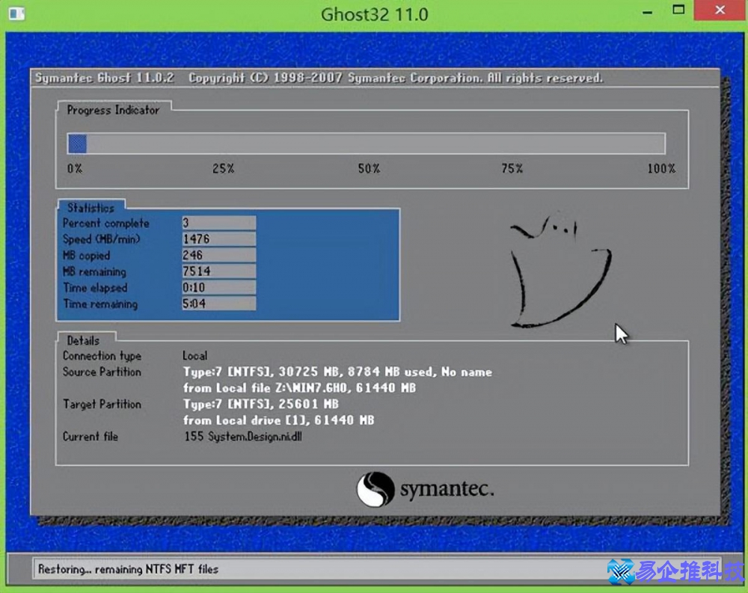Screen dimensions: 748x593
Task: Click the blue filled progress bar segment
Action: point(77,144)
